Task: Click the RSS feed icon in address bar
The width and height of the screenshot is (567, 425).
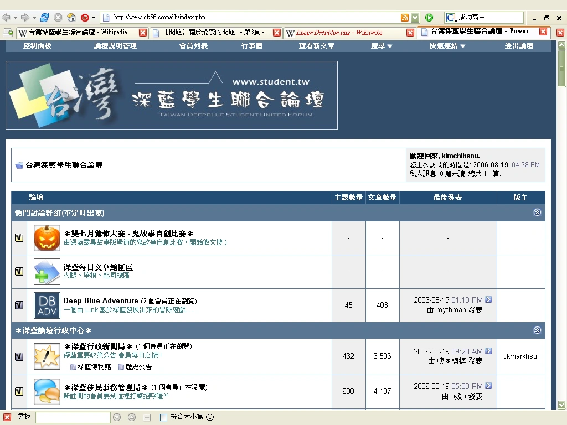Action: pyautogui.click(x=405, y=18)
